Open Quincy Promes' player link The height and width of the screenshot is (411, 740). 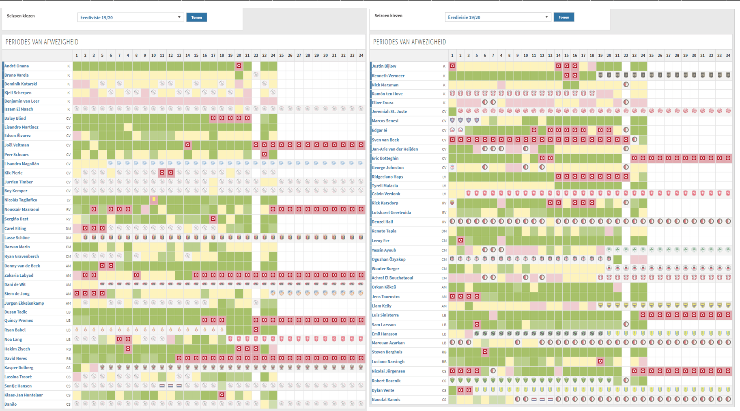[x=19, y=321]
